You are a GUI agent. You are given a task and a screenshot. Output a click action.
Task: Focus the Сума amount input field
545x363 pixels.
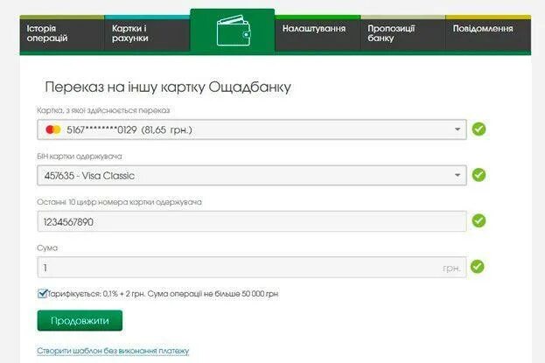click(252, 267)
